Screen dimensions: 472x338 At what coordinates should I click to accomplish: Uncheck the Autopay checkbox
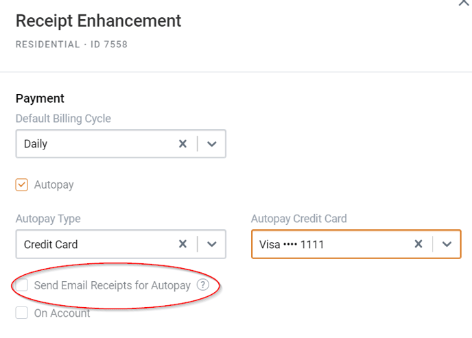(x=22, y=184)
